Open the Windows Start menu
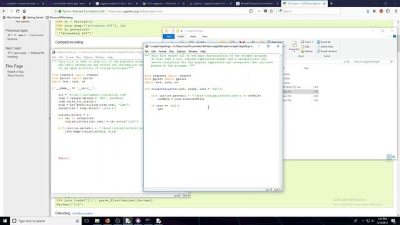This screenshot has height=225, width=400. (x=5, y=221)
